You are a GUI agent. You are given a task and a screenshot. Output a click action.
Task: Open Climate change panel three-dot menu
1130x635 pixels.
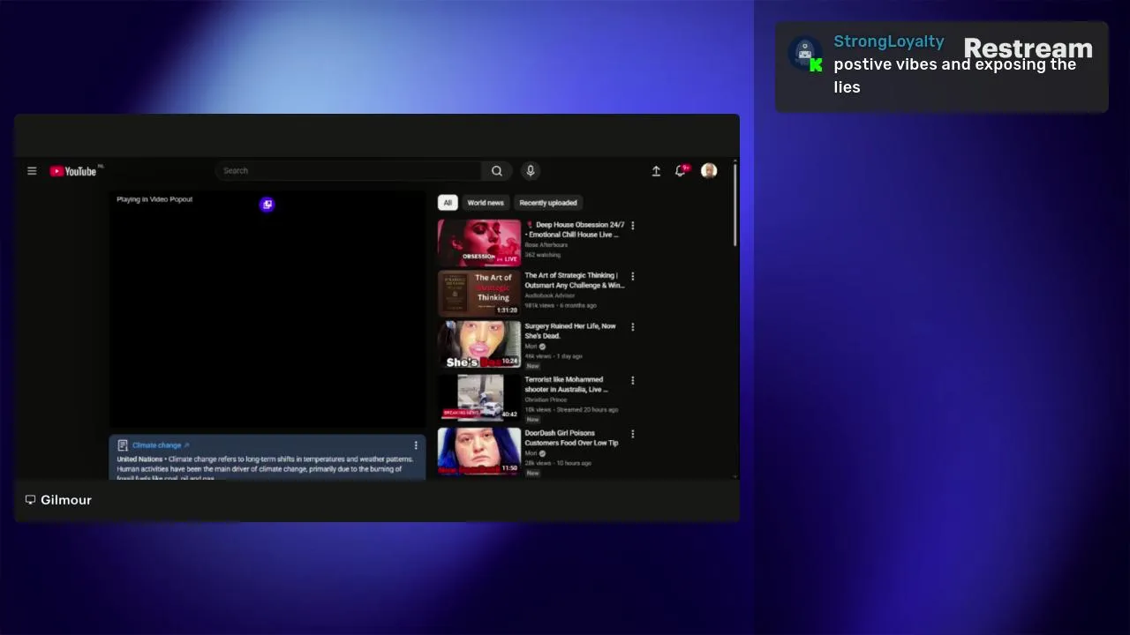tap(416, 445)
